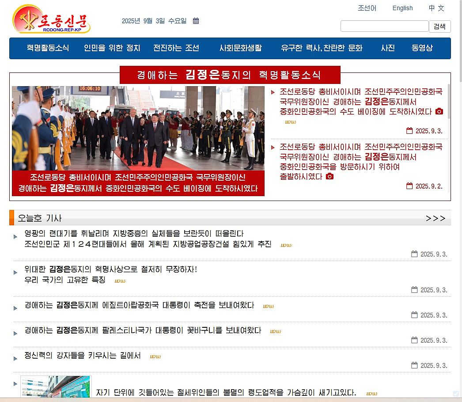Viewport: 462px width, 402px height.
Task: Click the red photo caption banner
Action: click(x=138, y=183)
